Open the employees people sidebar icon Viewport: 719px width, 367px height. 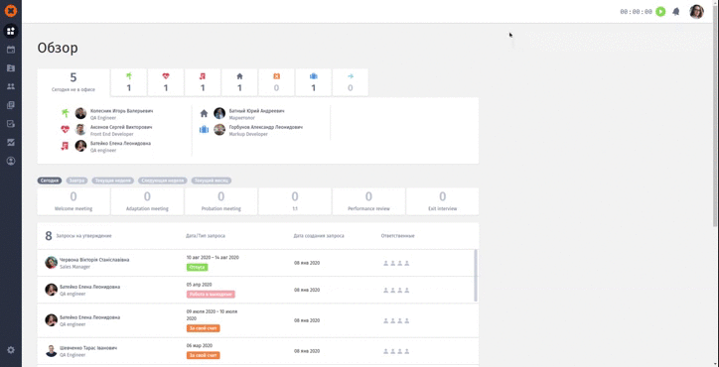coord(11,86)
